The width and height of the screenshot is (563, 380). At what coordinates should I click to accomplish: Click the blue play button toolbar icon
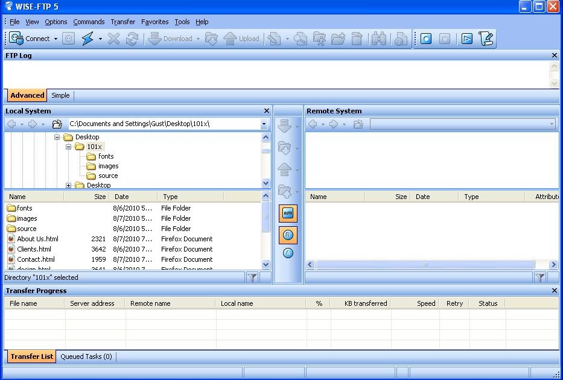466,39
